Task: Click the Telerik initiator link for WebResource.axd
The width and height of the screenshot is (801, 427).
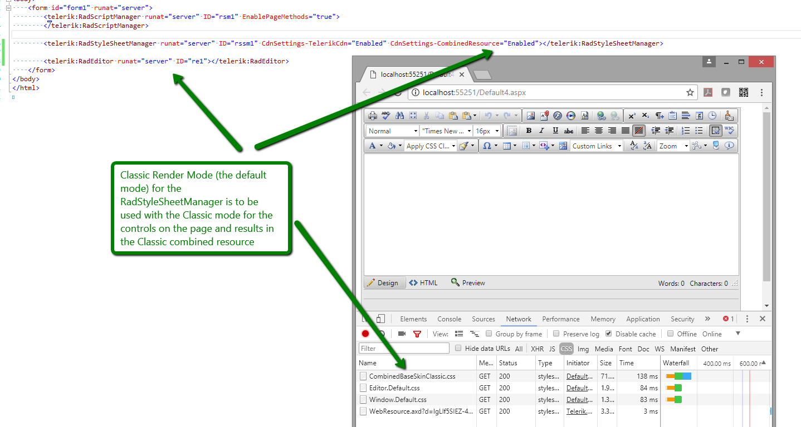Action: click(x=579, y=411)
